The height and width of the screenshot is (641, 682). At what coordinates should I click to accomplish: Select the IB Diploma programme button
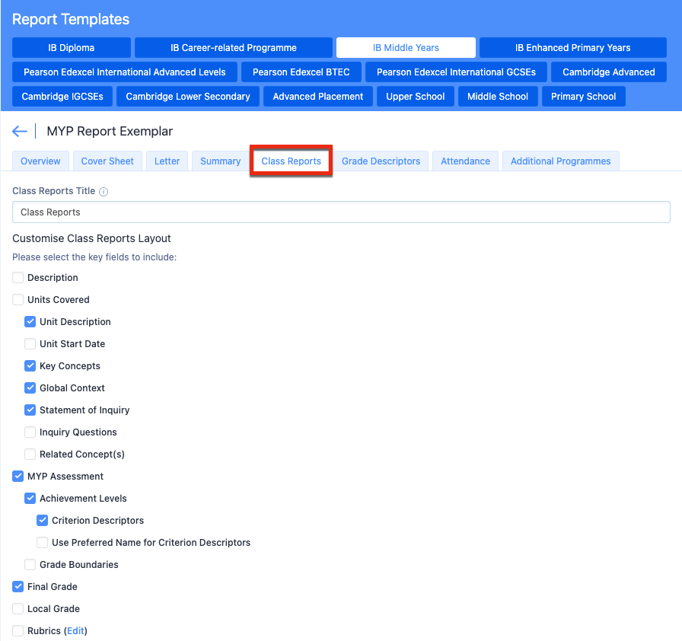(72, 48)
